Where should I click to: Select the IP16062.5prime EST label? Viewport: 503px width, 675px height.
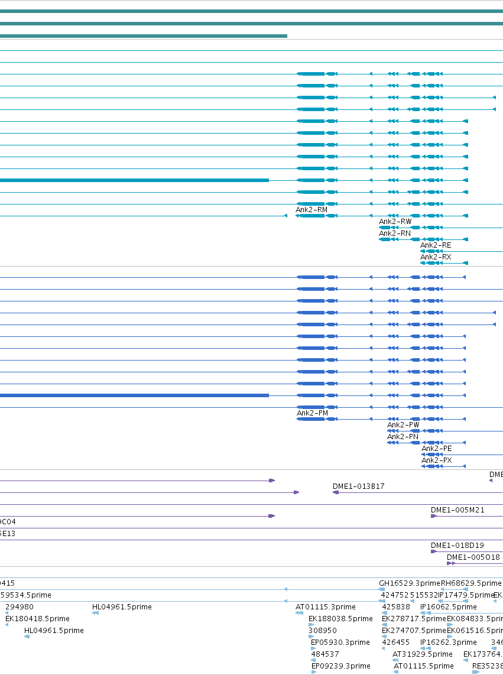tap(449, 606)
